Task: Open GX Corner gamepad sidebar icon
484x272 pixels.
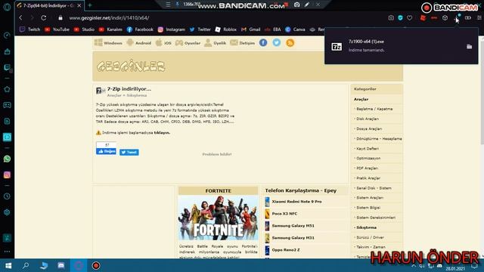Action: 7,105
